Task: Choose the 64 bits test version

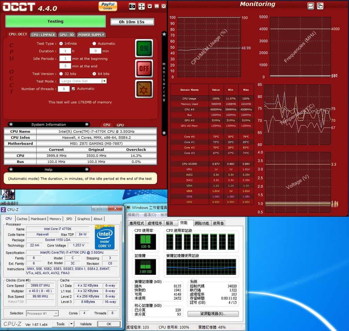Action: pyautogui.click(x=94, y=74)
